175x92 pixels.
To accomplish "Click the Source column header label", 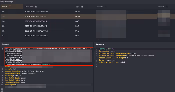I will 161,6.
